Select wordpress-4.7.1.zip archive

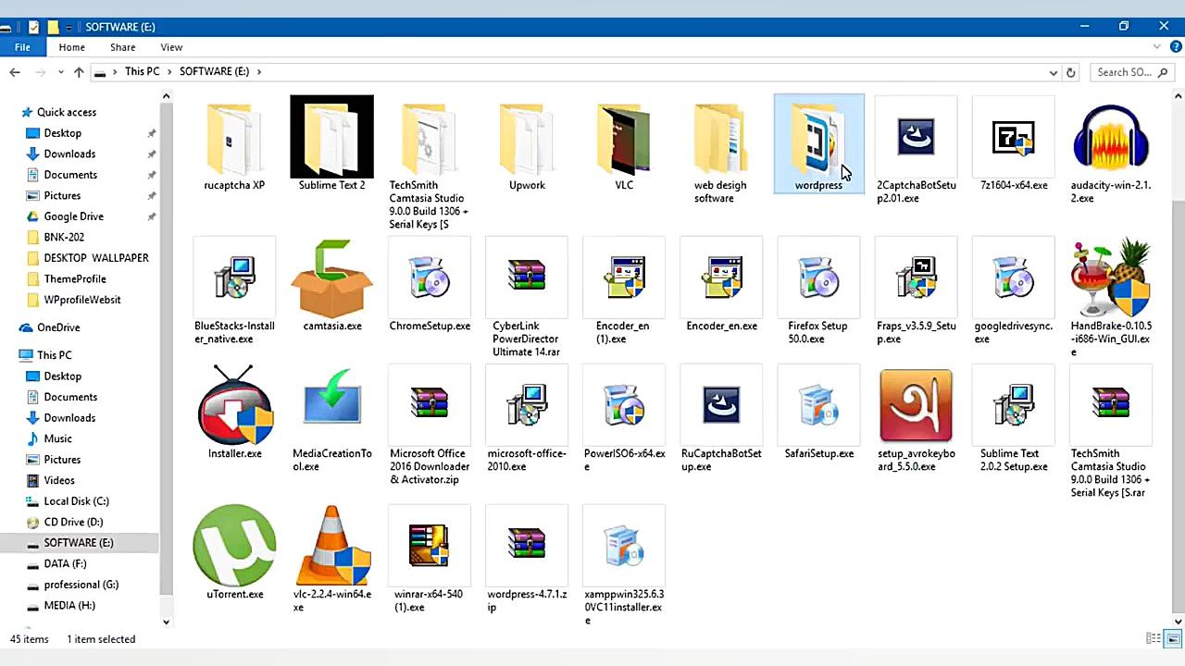coord(527,561)
